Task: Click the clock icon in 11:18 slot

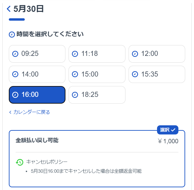Action: [x=75, y=54]
